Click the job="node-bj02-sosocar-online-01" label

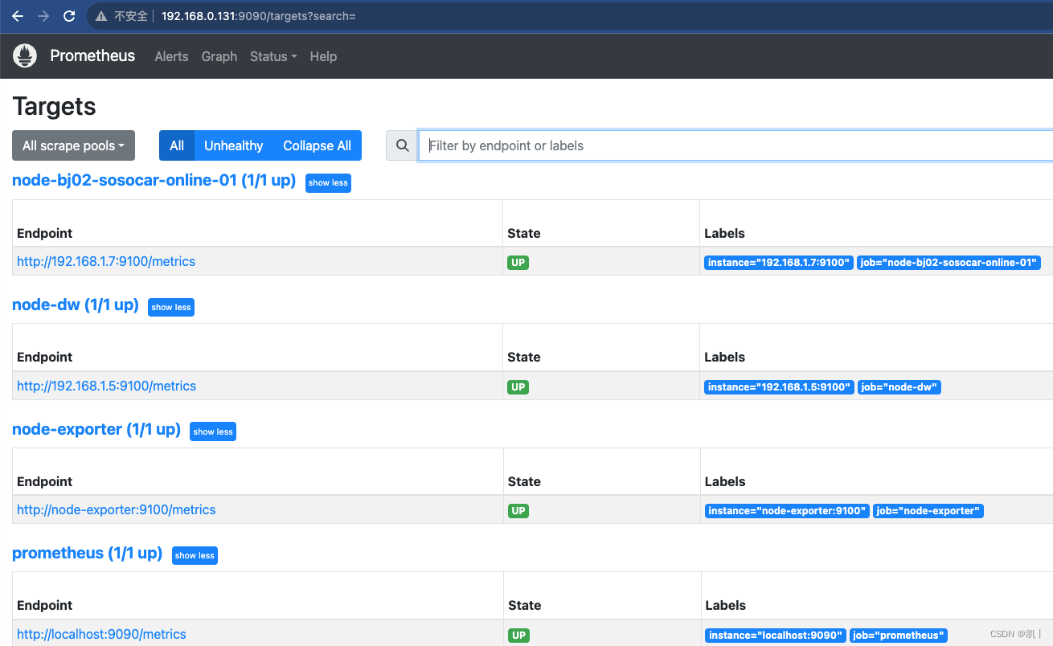coord(949,263)
